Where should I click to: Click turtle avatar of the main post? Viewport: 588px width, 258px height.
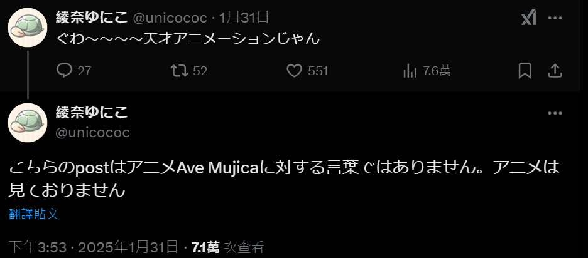coord(28,123)
